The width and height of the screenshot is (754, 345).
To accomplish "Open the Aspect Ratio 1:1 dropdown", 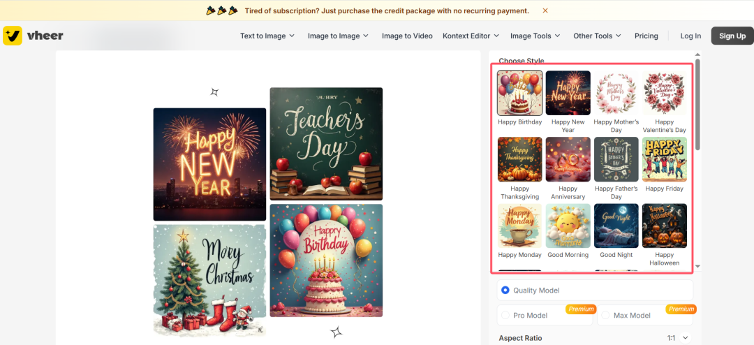I will pos(678,338).
